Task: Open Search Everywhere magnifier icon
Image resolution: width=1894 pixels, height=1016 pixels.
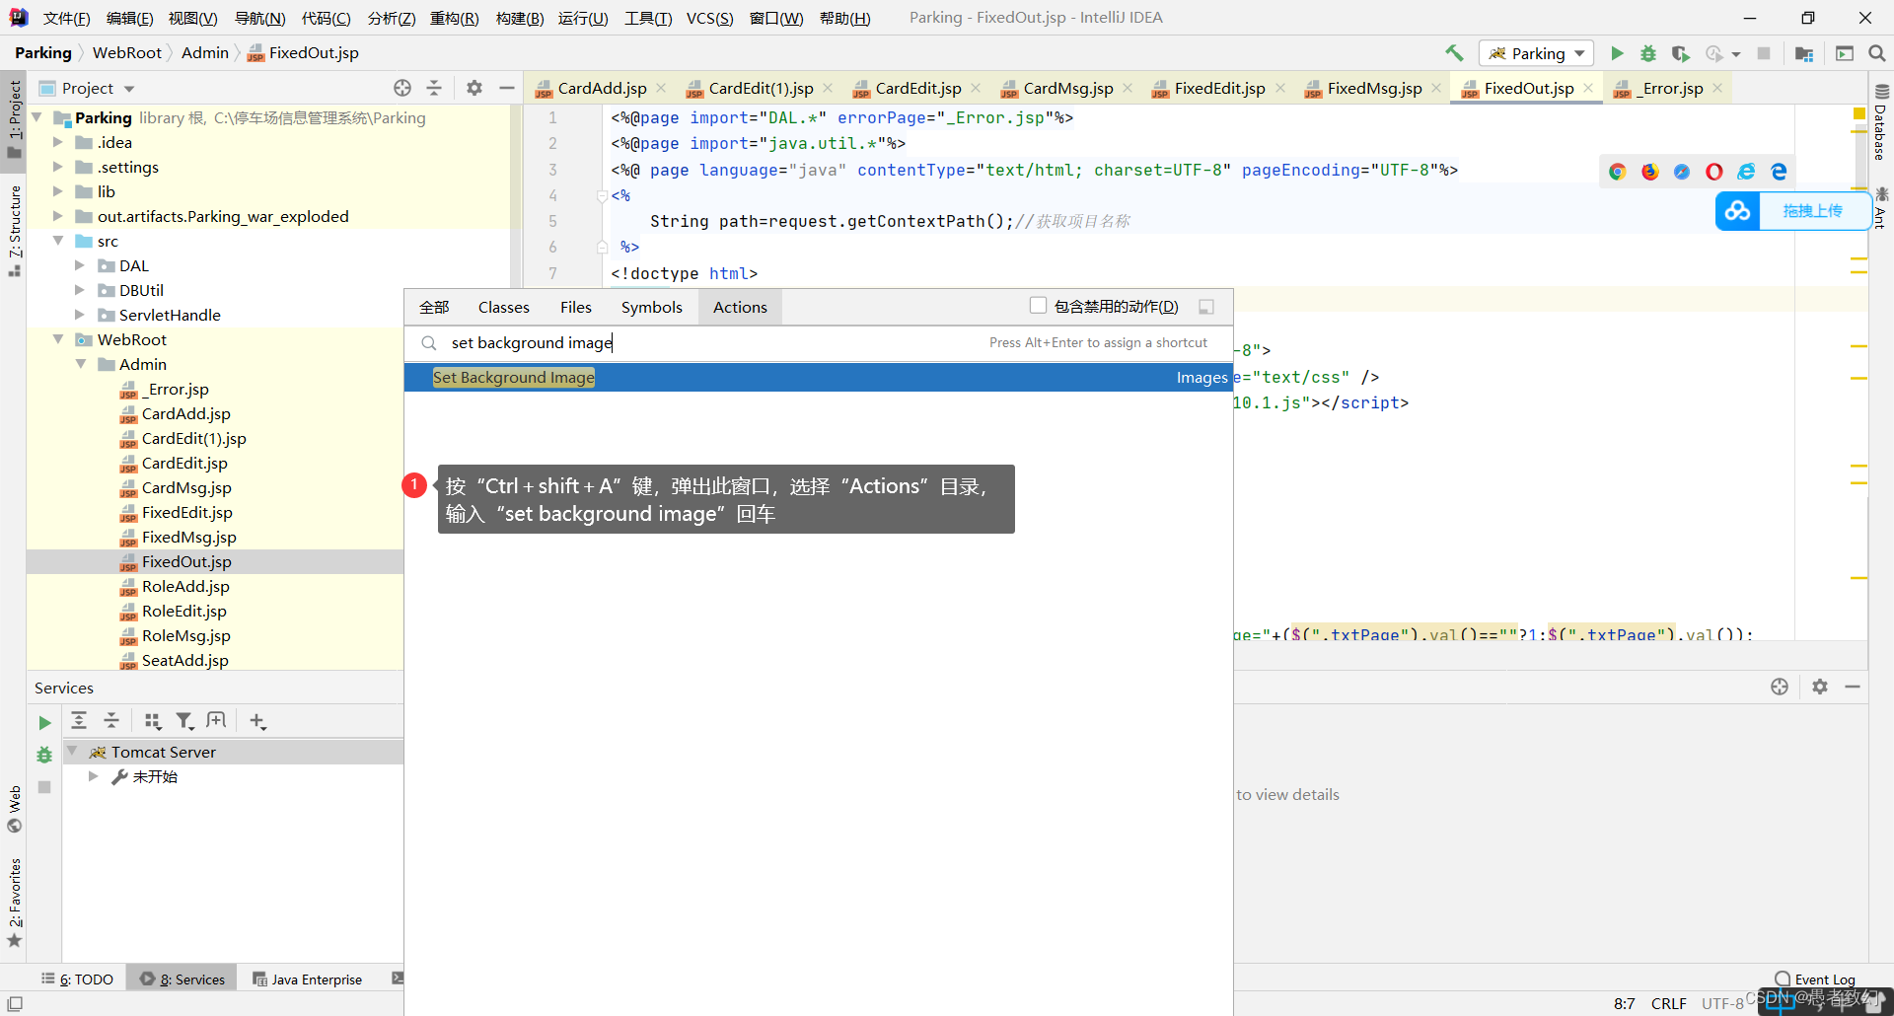Action: pyautogui.click(x=1876, y=53)
